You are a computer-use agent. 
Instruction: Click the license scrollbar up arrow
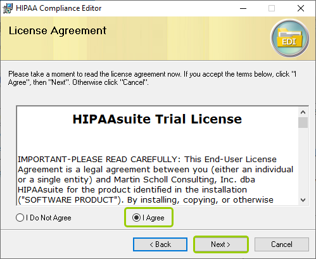tap(303, 112)
